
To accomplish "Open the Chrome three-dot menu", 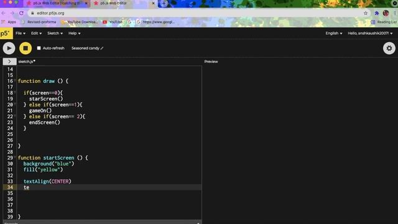I will coord(396,13).
